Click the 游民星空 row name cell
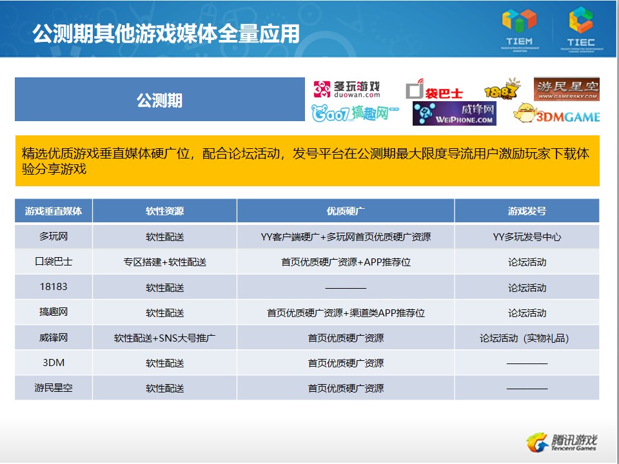619x464 pixels. point(54,388)
